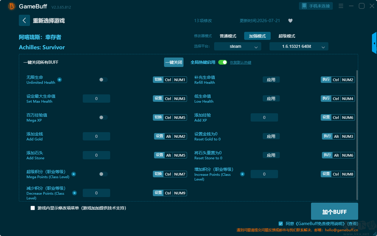This screenshot has height=236, width=377.
Task: Click the Ctrl NUM9 hotkey for Decrease Points
Action: pos(170,193)
